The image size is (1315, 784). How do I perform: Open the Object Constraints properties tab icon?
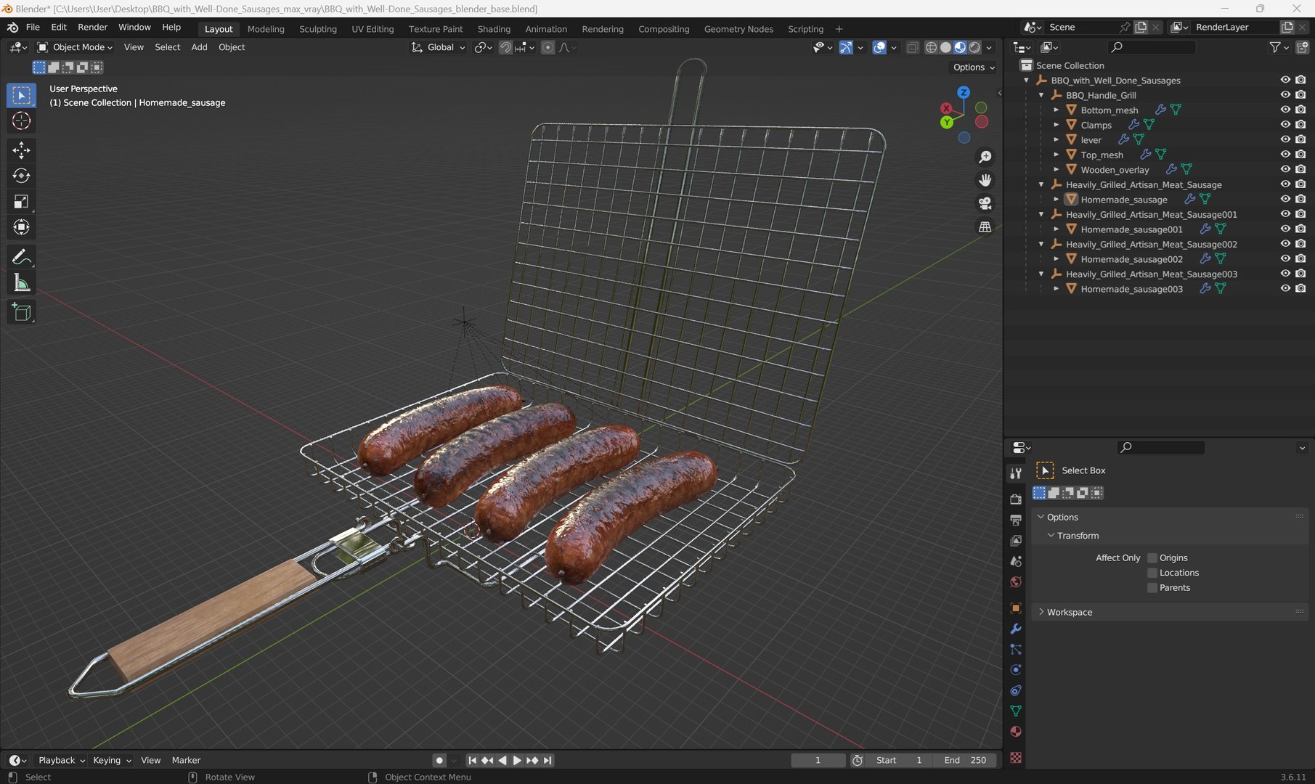coord(1016,690)
